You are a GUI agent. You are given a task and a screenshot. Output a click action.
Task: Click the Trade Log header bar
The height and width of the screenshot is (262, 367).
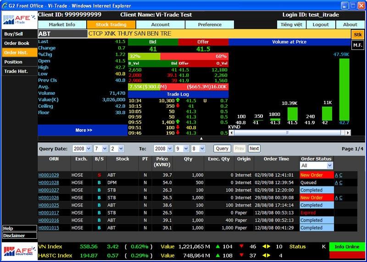tap(178, 94)
